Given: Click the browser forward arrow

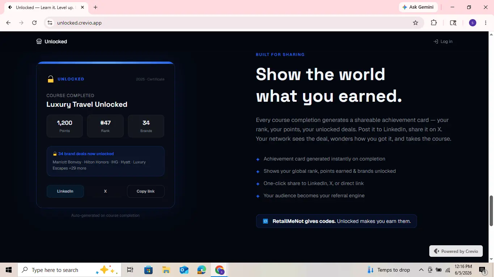Looking at the screenshot, I should (21, 23).
